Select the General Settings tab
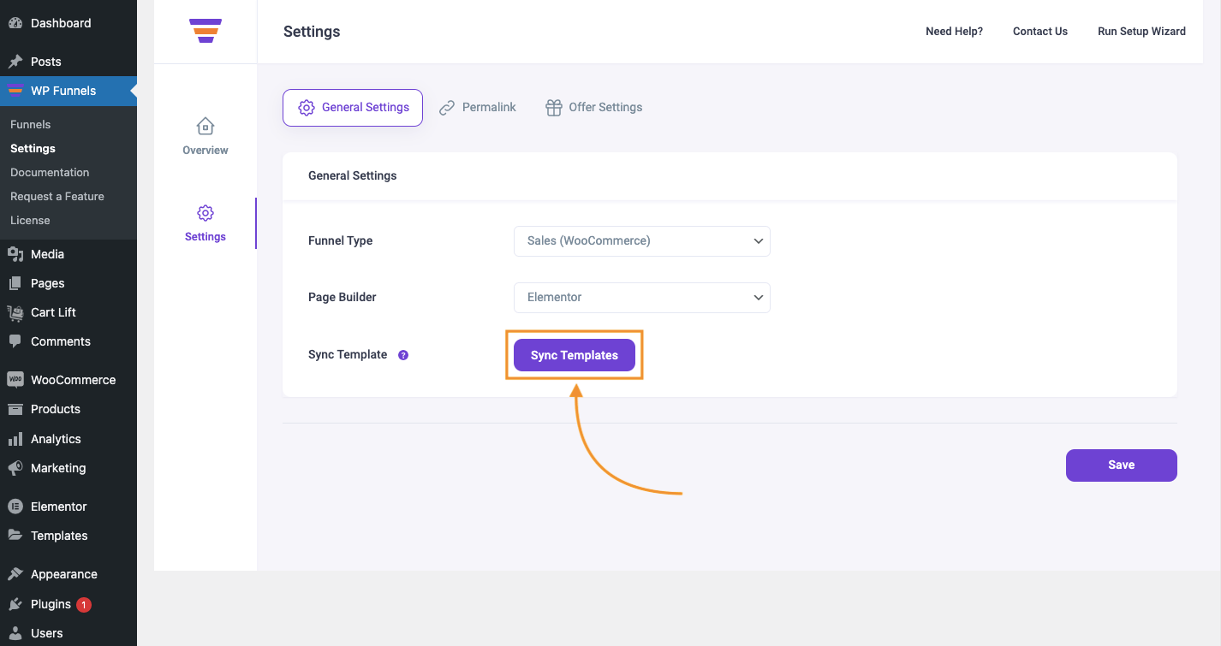The height and width of the screenshot is (646, 1221). [x=353, y=108]
